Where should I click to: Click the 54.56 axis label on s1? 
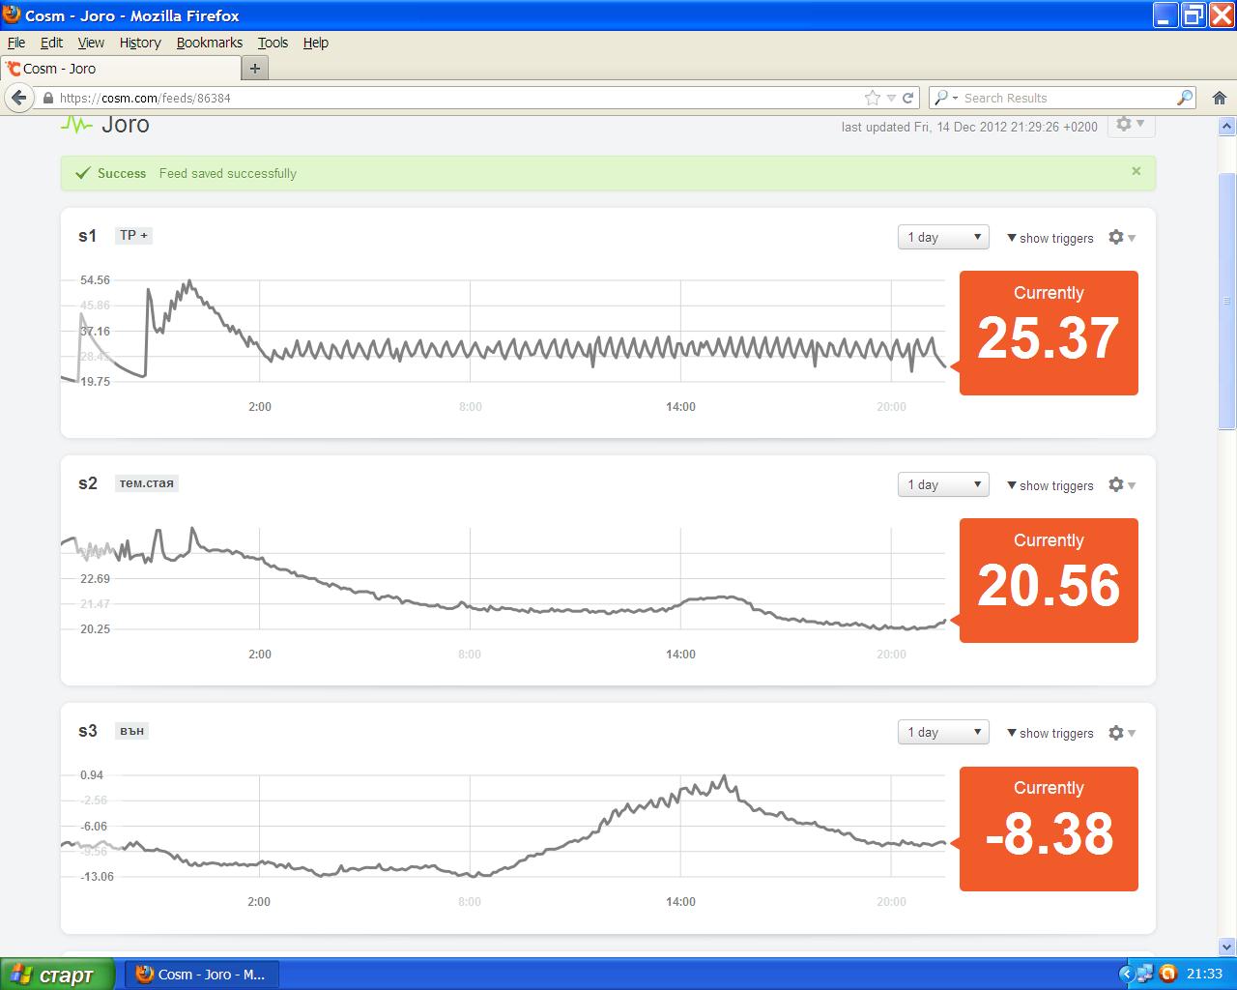tap(95, 280)
